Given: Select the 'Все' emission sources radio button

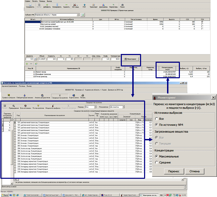Looking at the screenshot, I should point(157,119).
